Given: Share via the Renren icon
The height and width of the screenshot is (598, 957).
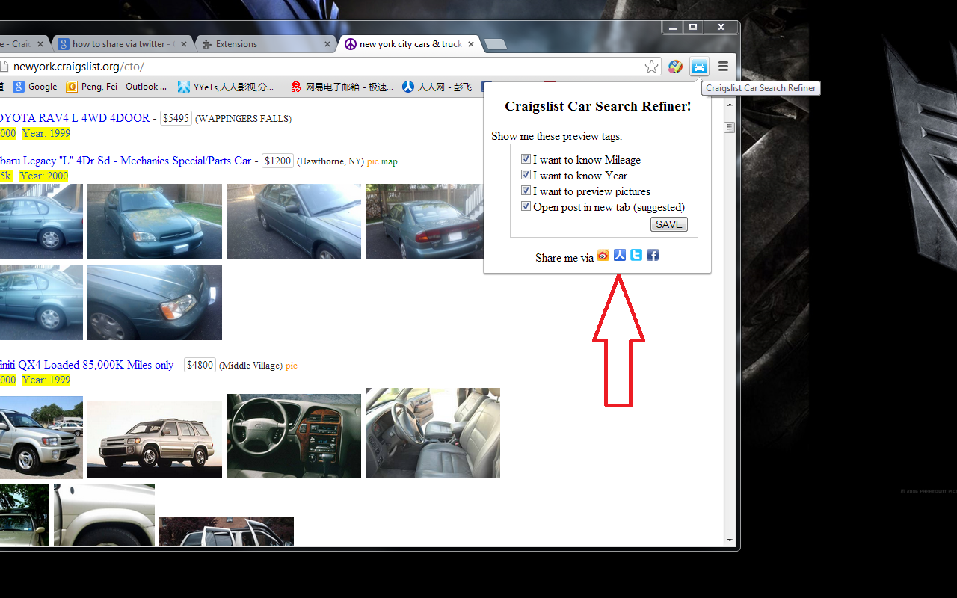Looking at the screenshot, I should (620, 256).
